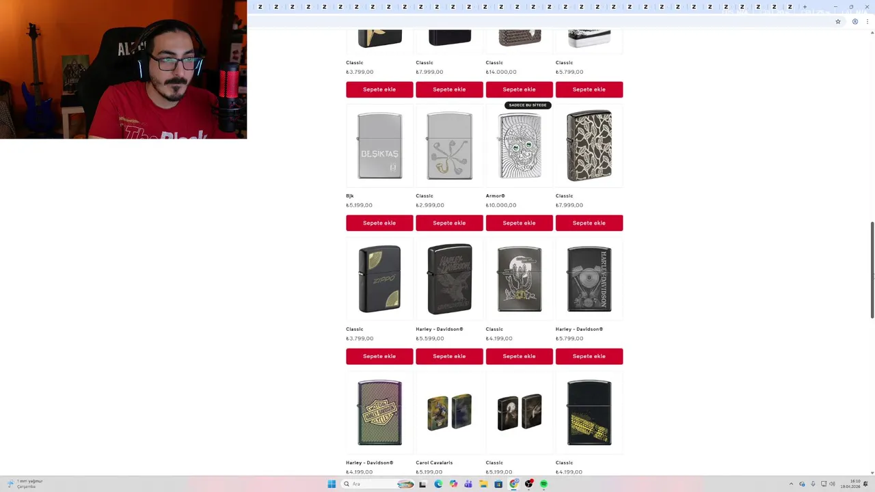Open the Task View taskbar icon

(x=422, y=484)
